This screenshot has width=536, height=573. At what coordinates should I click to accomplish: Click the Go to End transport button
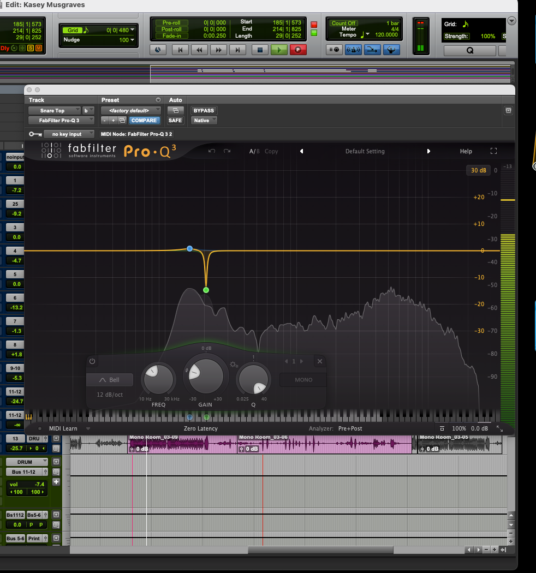[x=237, y=50]
